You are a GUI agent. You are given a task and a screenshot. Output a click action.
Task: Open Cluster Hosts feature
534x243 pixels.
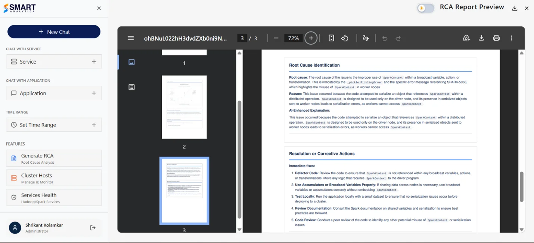click(x=54, y=178)
